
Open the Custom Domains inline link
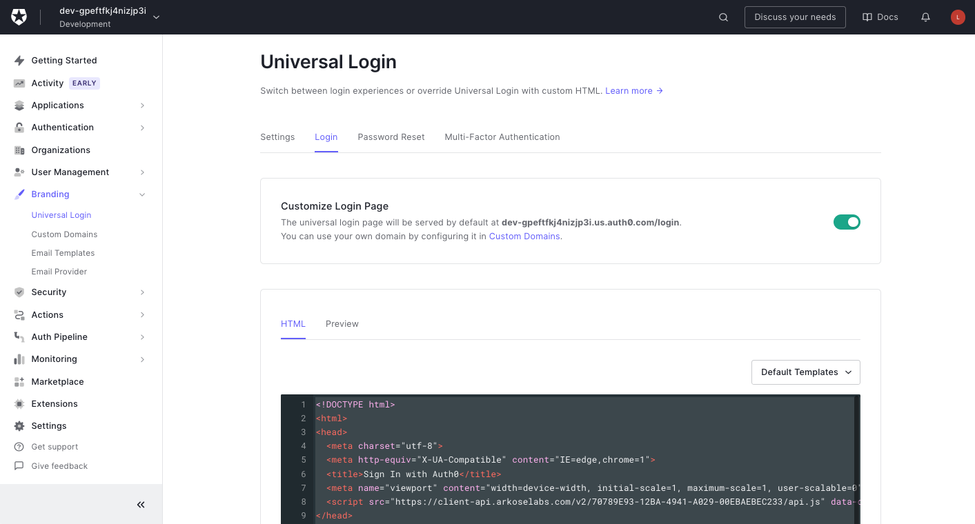(x=524, y=236)
